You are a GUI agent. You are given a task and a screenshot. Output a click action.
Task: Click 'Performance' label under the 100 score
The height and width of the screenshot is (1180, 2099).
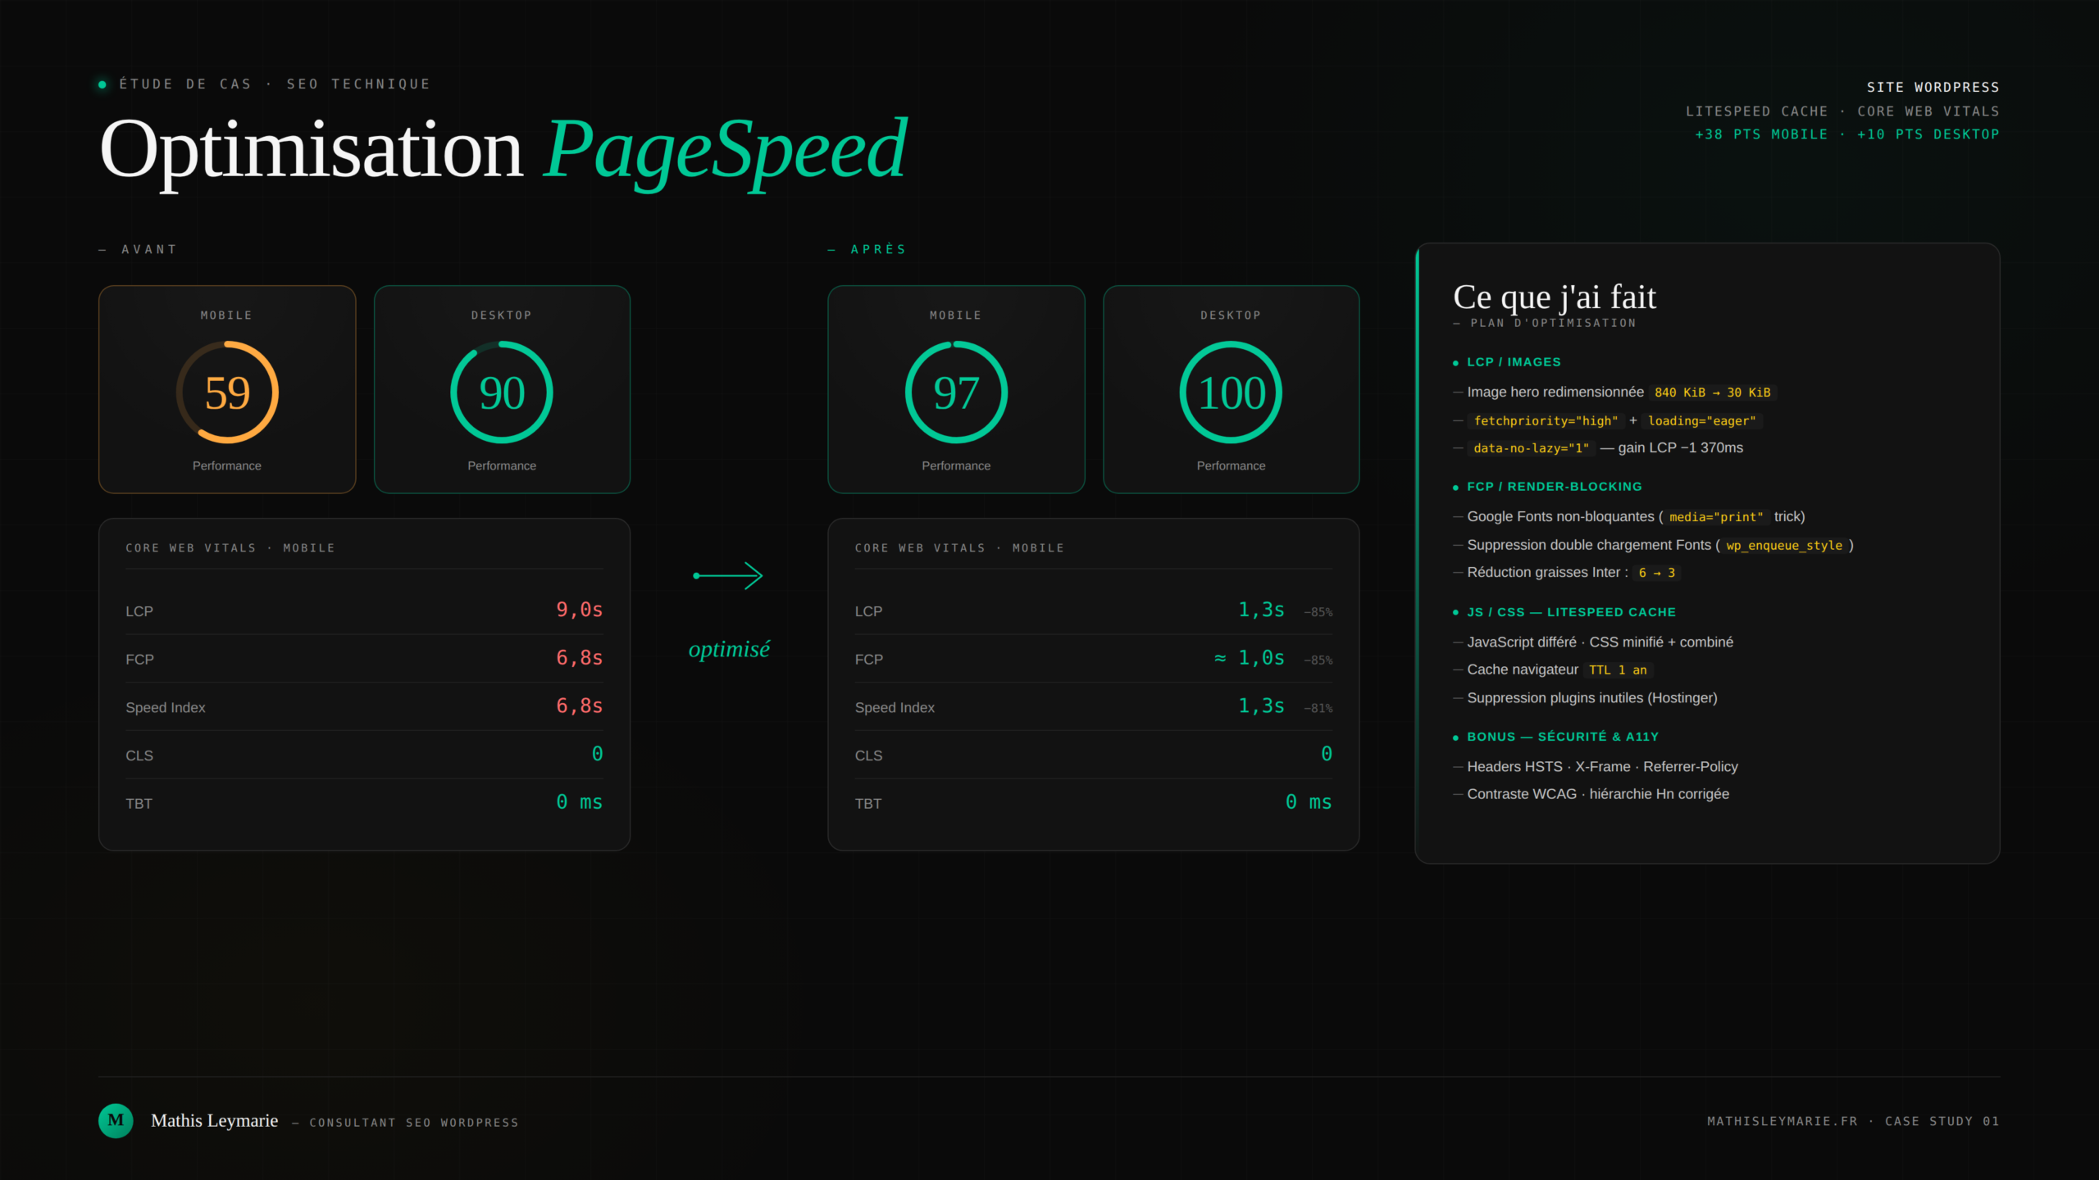(x=1231, y=465)
